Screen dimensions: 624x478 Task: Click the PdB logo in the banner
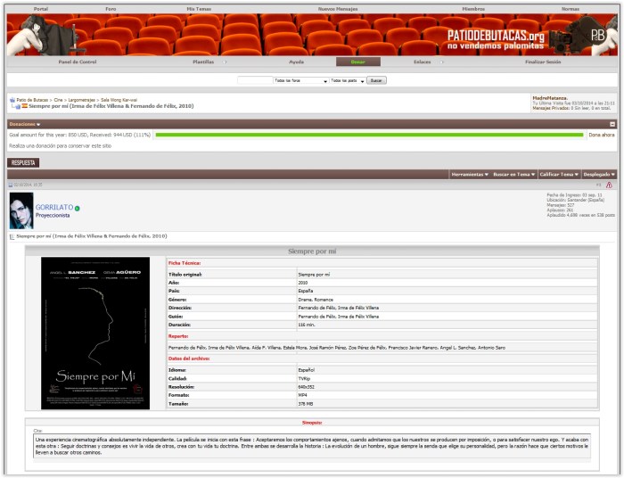click(x=598, y=36)
